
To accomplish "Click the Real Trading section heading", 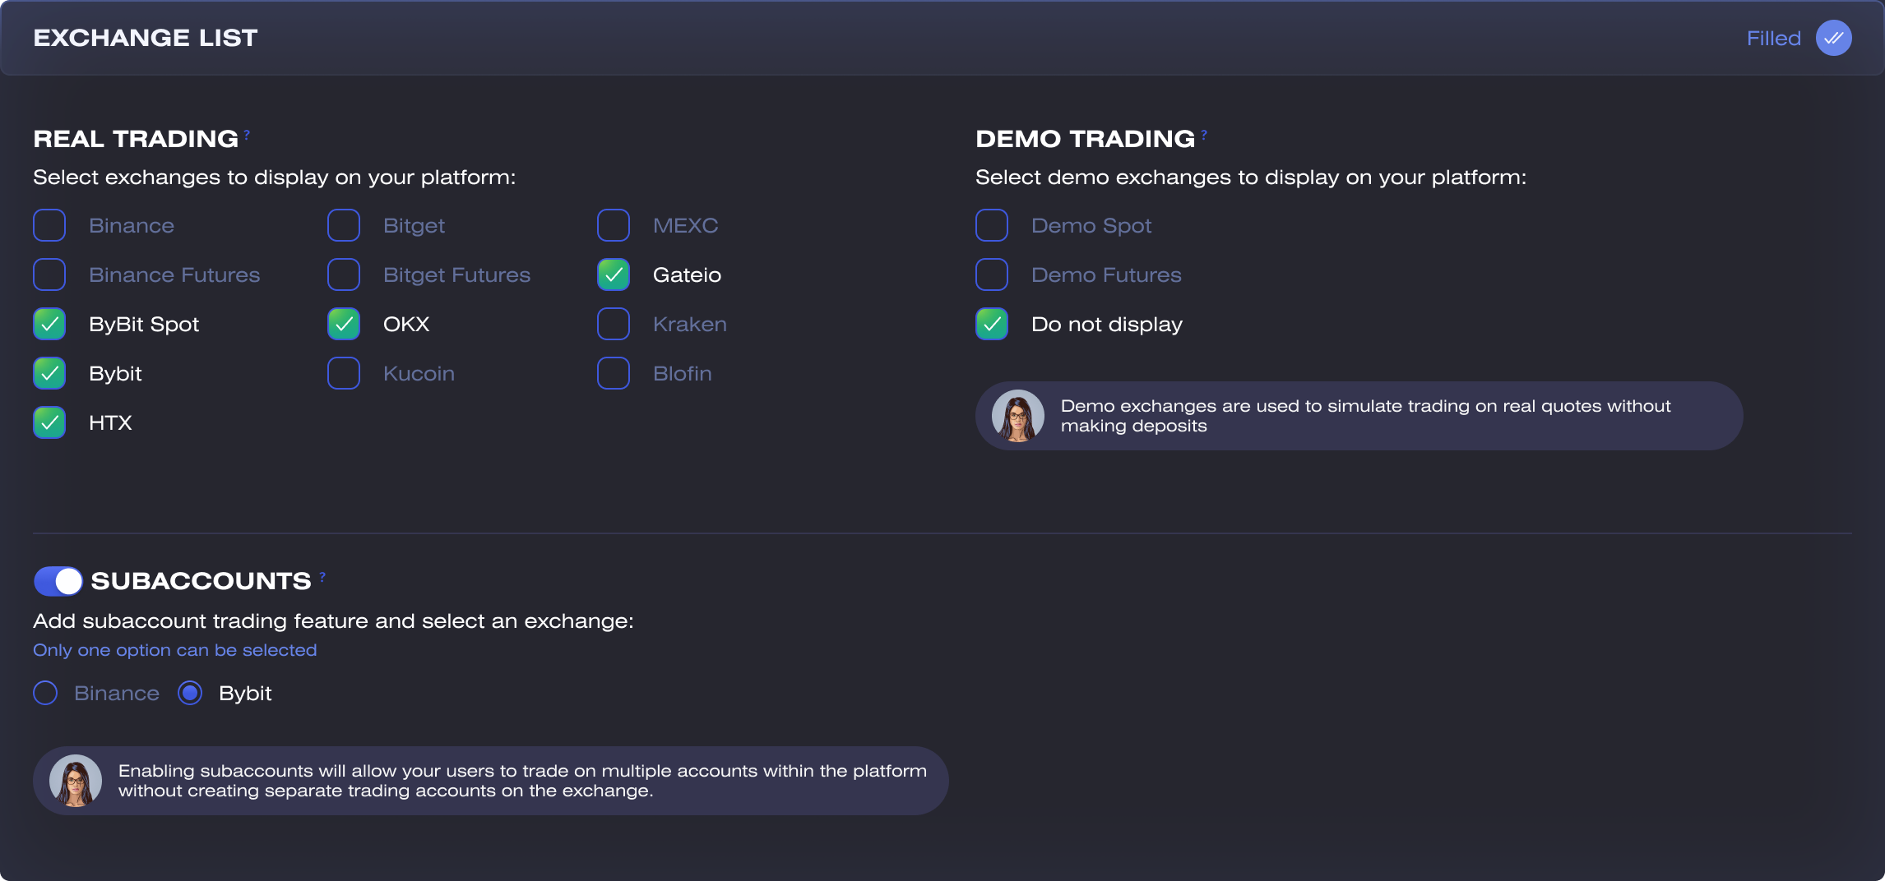I will (x=136, y=139).
